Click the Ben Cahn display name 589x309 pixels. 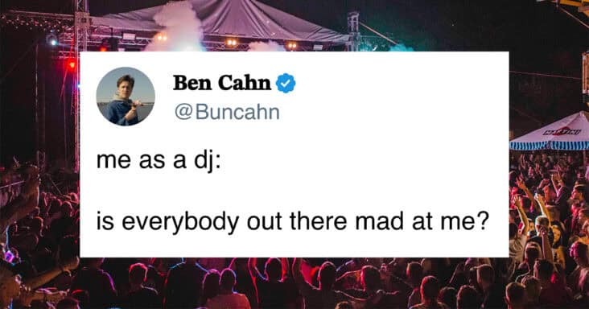tap(222, 83)
